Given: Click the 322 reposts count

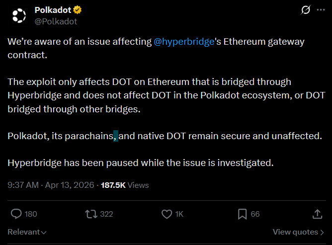Looking at the screenshot, I should 106,214.
